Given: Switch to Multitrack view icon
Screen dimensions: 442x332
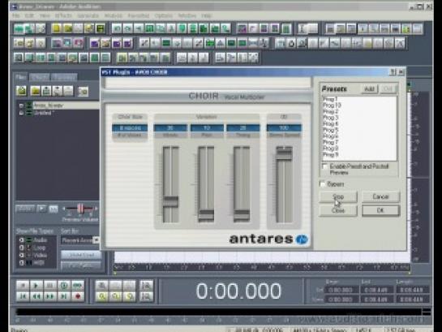Looking at the screenshot, I should tap(29, 28).
